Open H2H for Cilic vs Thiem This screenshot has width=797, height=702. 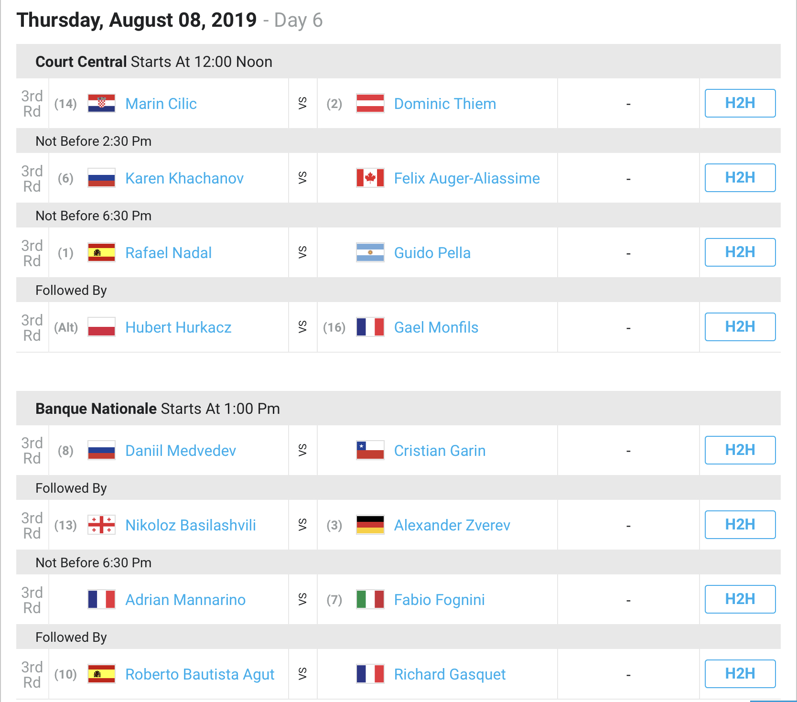point(740,103)
